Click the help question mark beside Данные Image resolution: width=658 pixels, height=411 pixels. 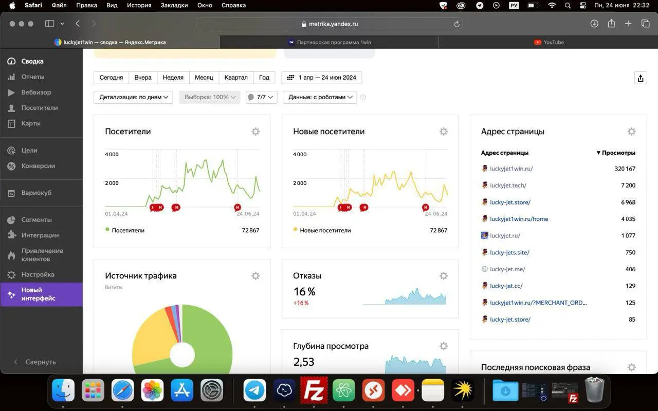tap(363, 97)
